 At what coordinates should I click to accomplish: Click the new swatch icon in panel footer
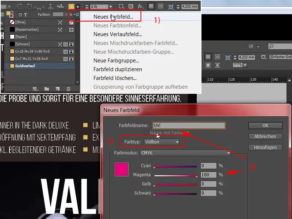pyautogui.click(x=58, y=89)
